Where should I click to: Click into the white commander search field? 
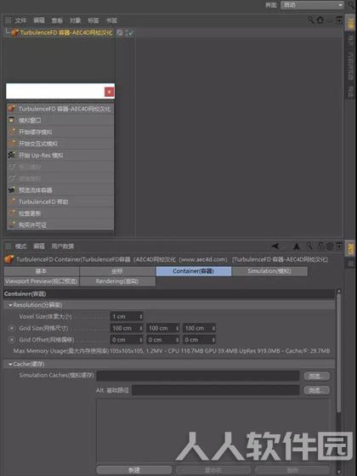55,91
